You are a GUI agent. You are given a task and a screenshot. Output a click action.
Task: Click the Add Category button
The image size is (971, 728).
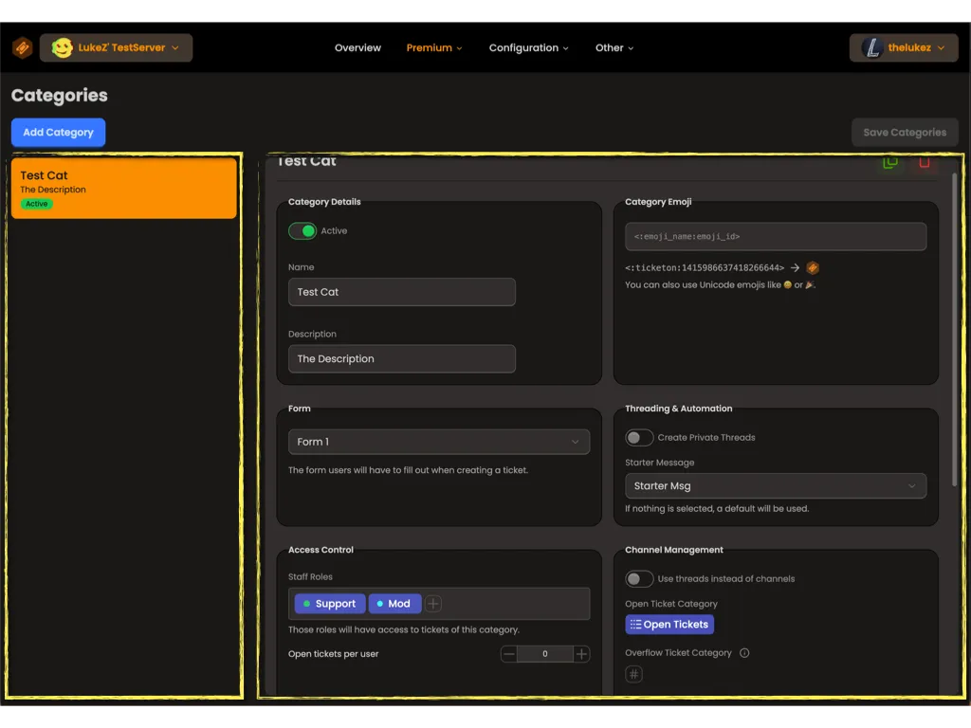[57, 132]
